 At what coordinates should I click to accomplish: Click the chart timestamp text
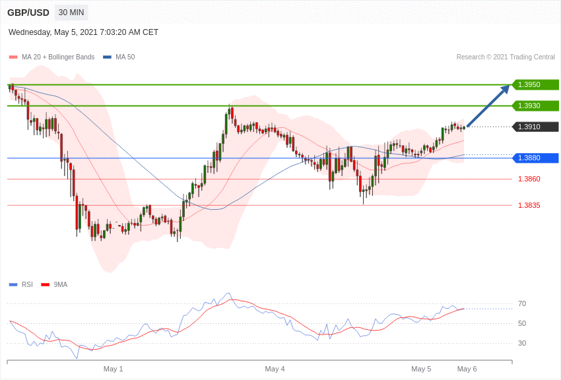pos(83,32)
